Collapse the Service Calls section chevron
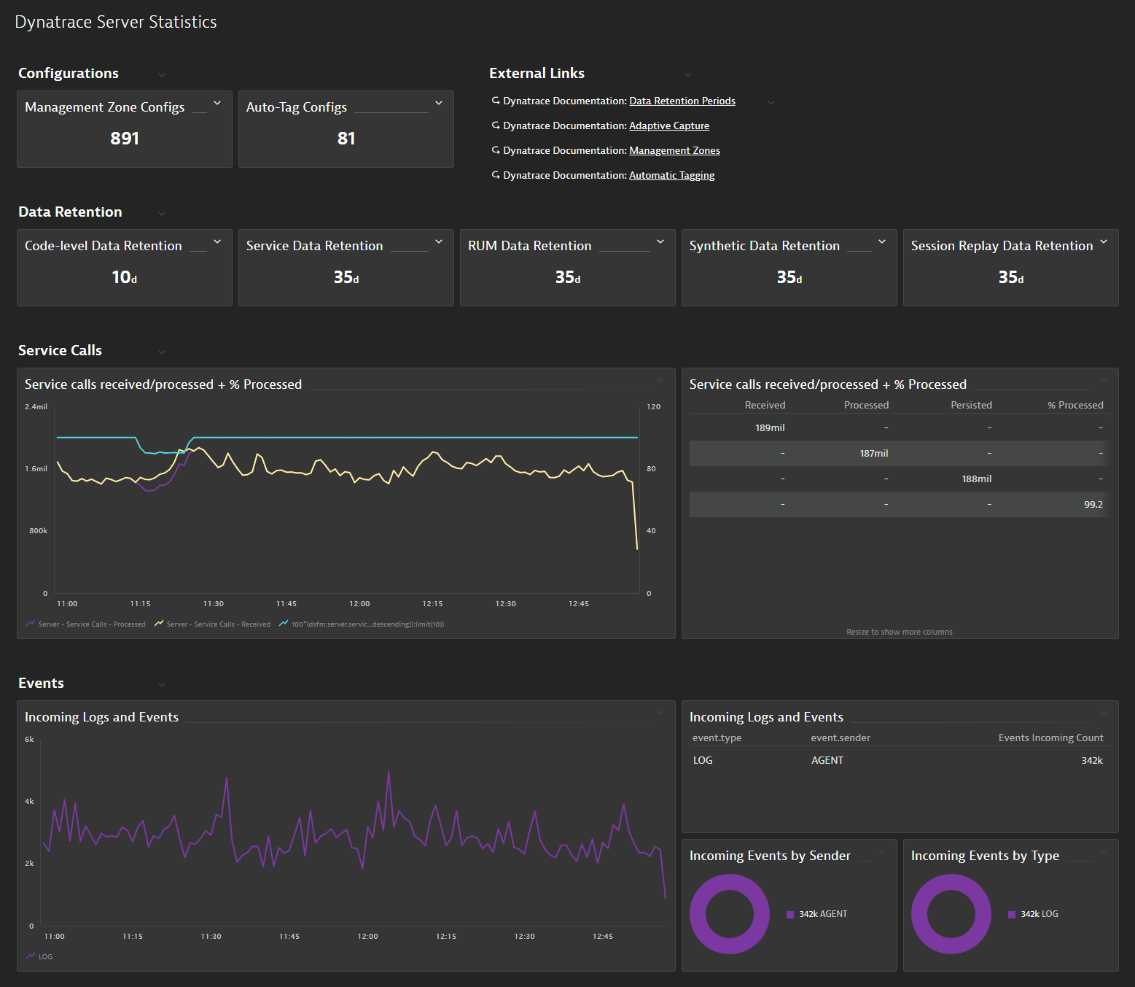 [162, 352]
